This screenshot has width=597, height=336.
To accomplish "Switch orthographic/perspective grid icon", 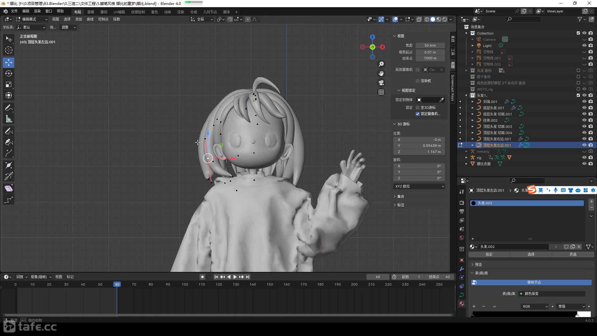I will click(381, 92).
